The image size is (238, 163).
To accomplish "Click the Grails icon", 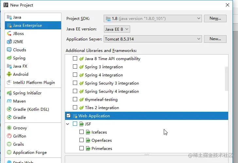I will coord(9,144).
